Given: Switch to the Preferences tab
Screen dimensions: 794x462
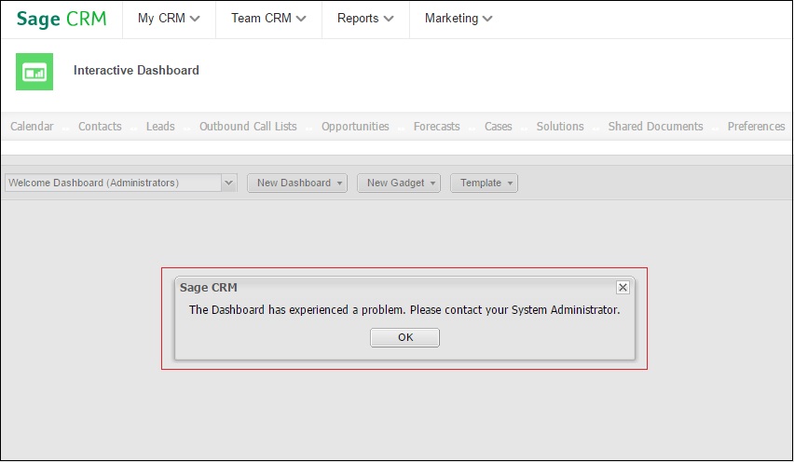Looking at the screenshot, I should (x=756, y=126).
